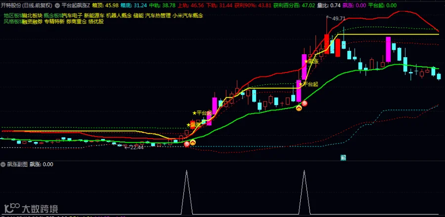Click the orange up-arrow marker near the 22.44 low

tap(193, 143)
